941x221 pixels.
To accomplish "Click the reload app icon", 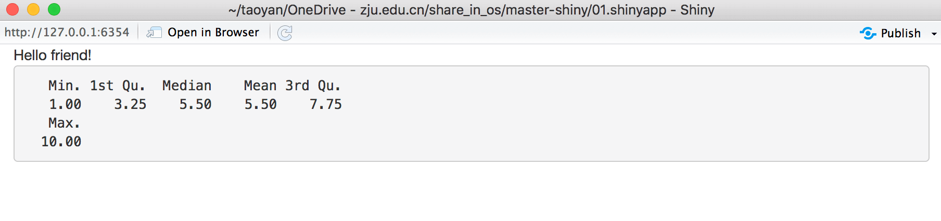I will click(285, 33).
